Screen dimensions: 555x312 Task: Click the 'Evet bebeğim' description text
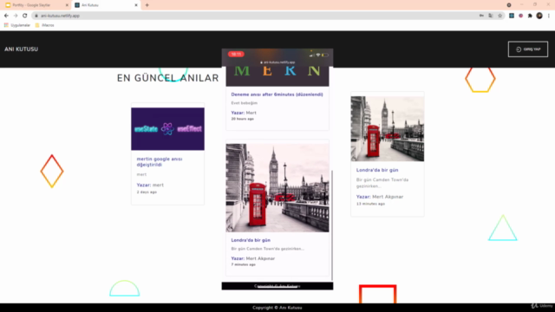click(245, 103)
